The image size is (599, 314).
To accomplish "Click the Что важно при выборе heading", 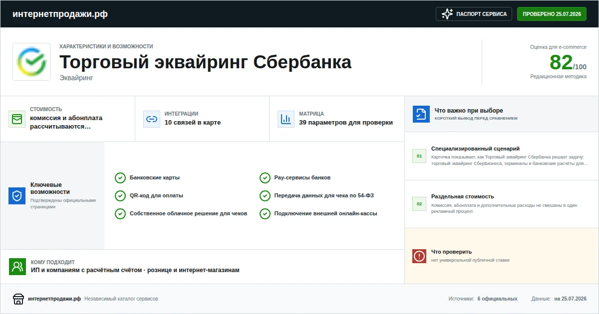I will [469, 111].
